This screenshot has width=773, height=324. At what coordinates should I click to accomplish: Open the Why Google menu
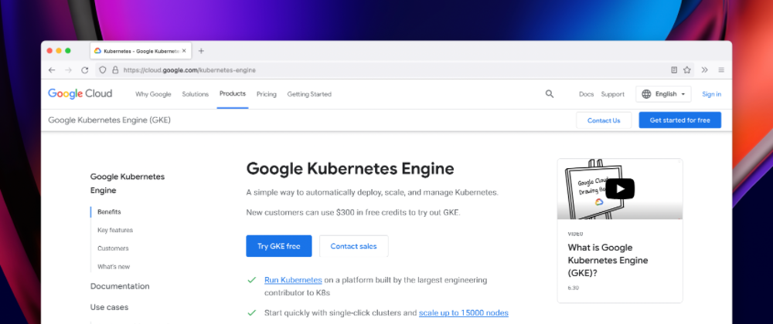(153, 94)
